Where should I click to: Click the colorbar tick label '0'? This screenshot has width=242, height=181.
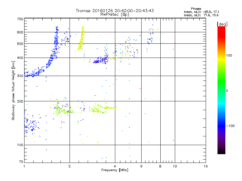tap(227, 91)
